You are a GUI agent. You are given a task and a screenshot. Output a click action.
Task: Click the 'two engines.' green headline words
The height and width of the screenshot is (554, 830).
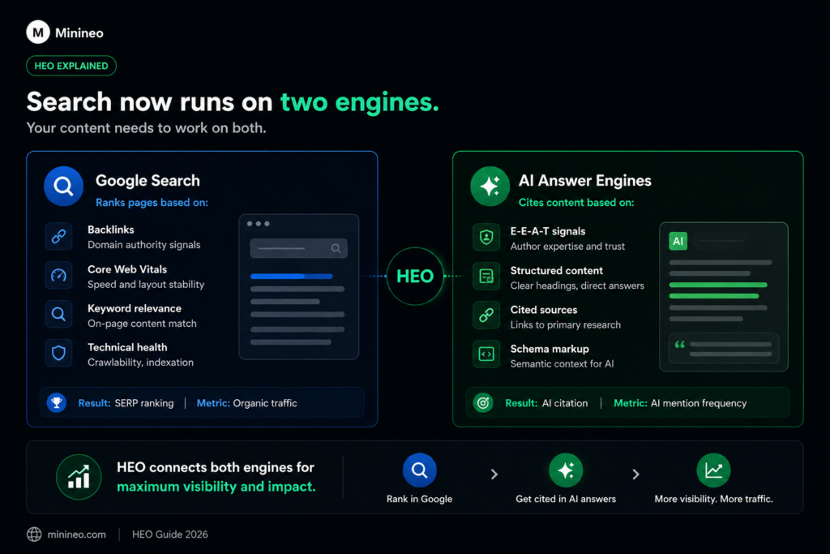click(x=359, y=102)
